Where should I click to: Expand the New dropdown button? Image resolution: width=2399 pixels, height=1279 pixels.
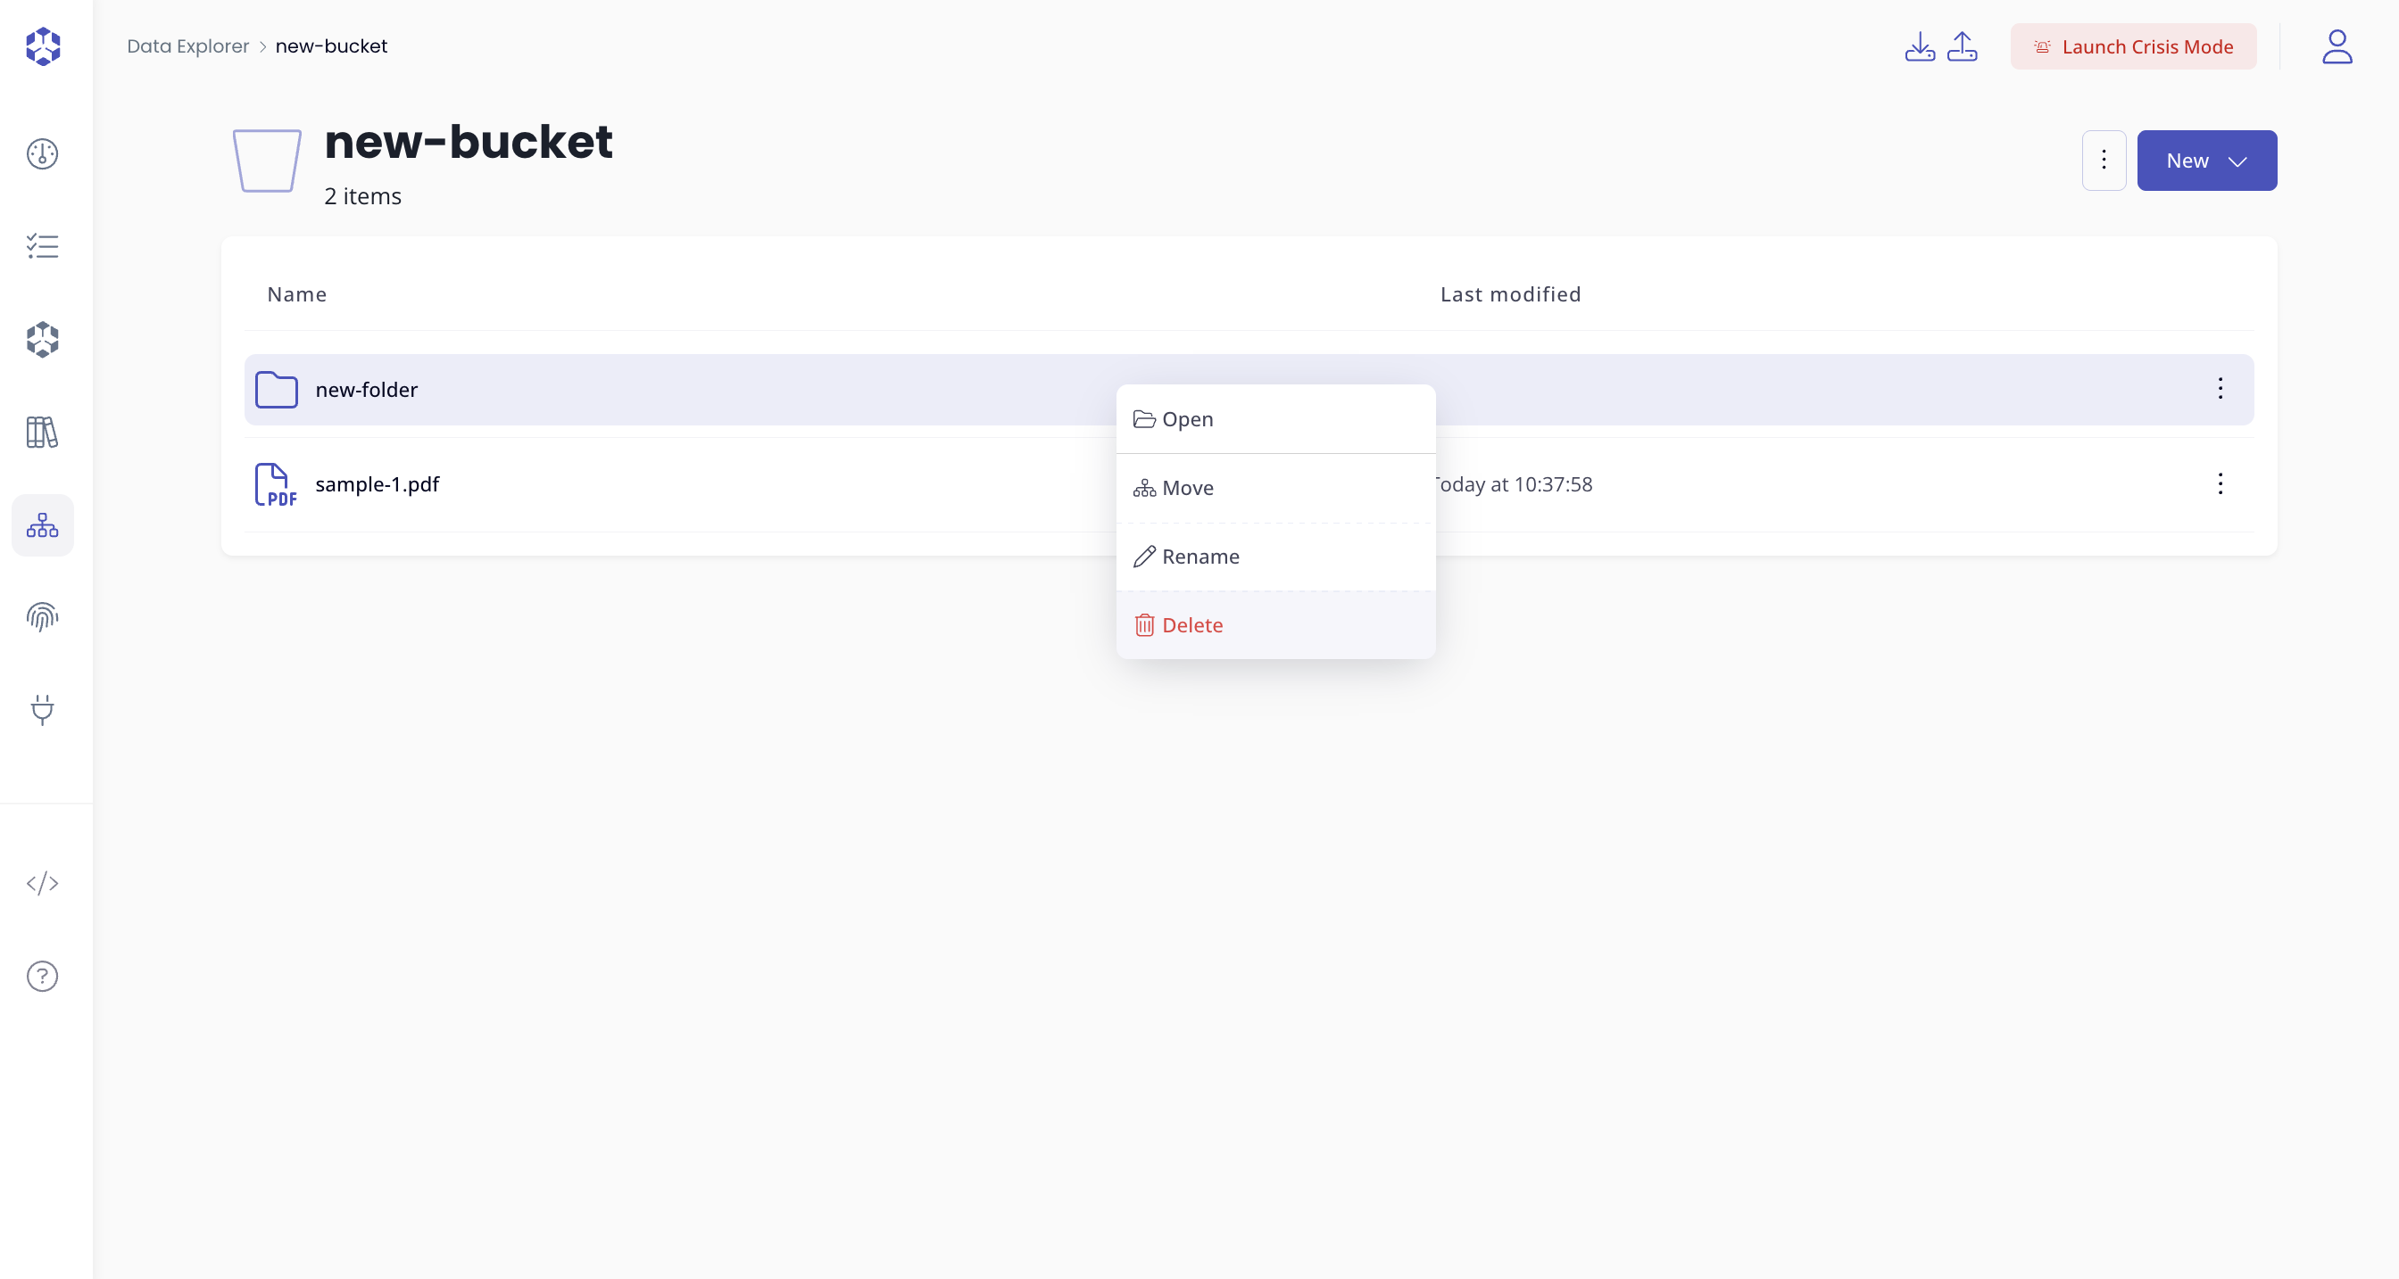(2206, 161)
